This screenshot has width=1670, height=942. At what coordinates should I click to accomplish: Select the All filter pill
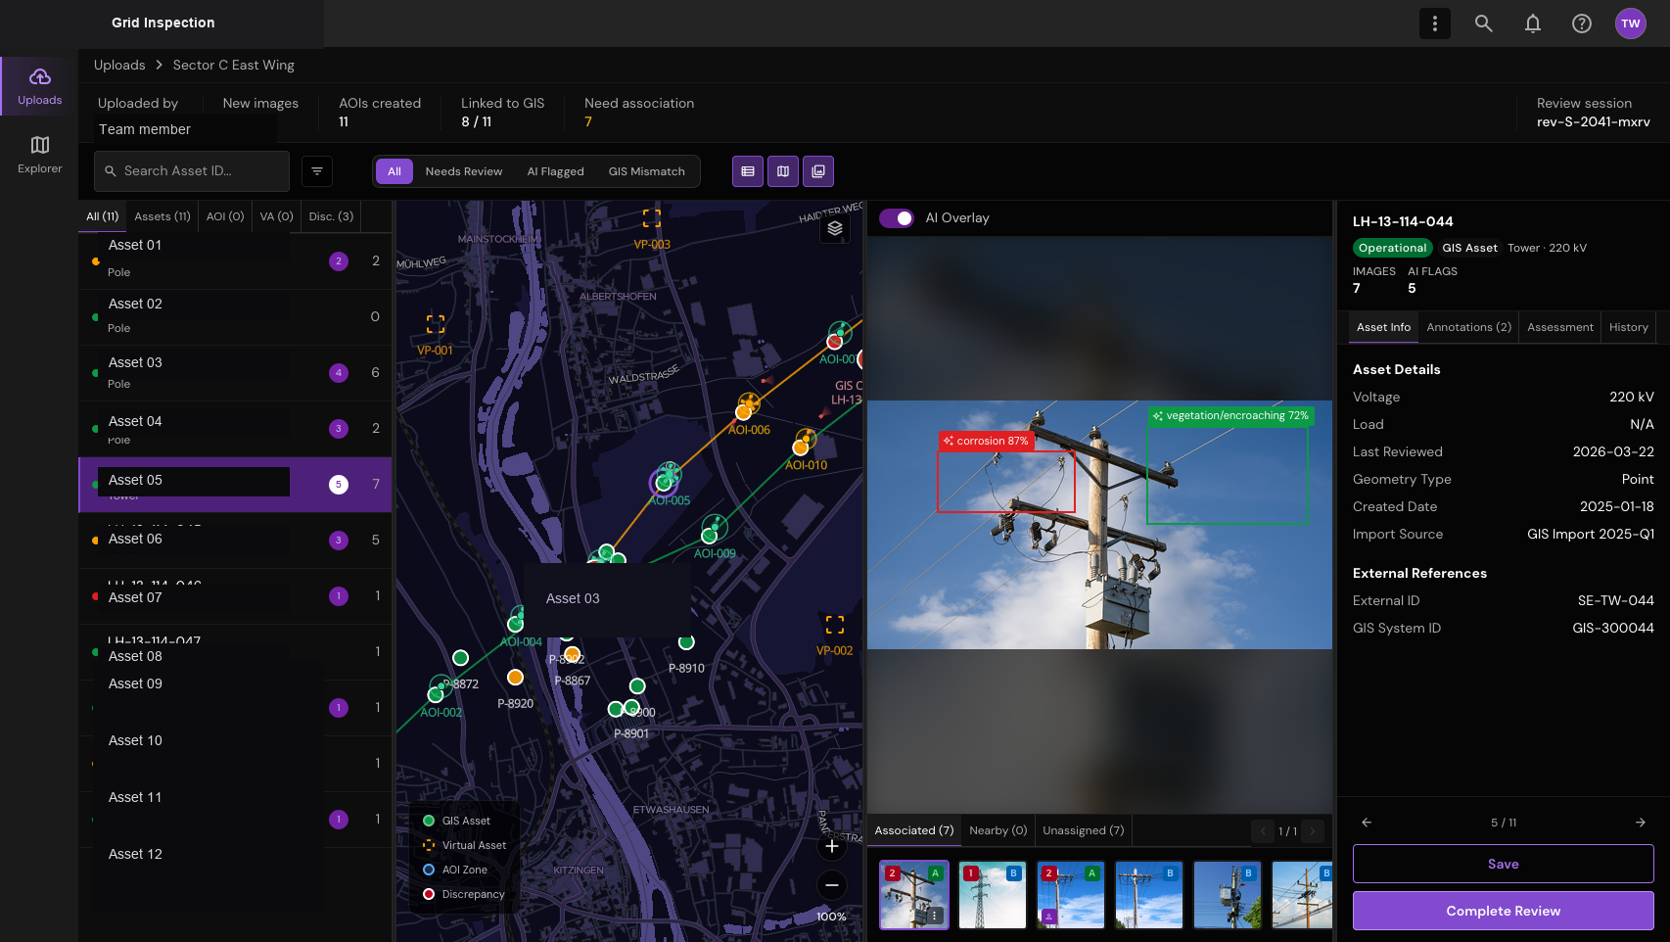[x=394, y=171]
